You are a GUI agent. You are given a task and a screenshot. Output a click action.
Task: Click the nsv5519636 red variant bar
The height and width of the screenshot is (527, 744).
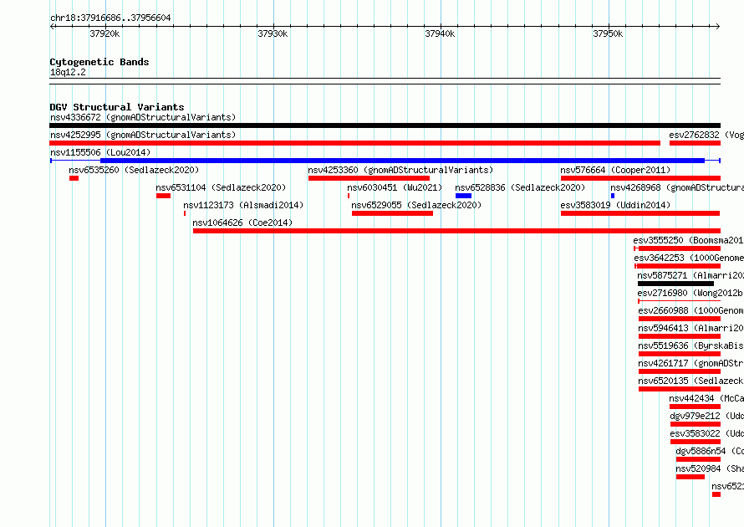680,354
